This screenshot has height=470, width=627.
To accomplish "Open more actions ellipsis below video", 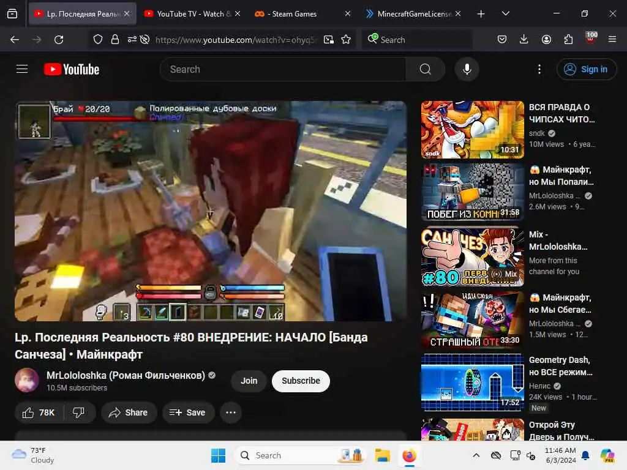I will coord(231,412).
